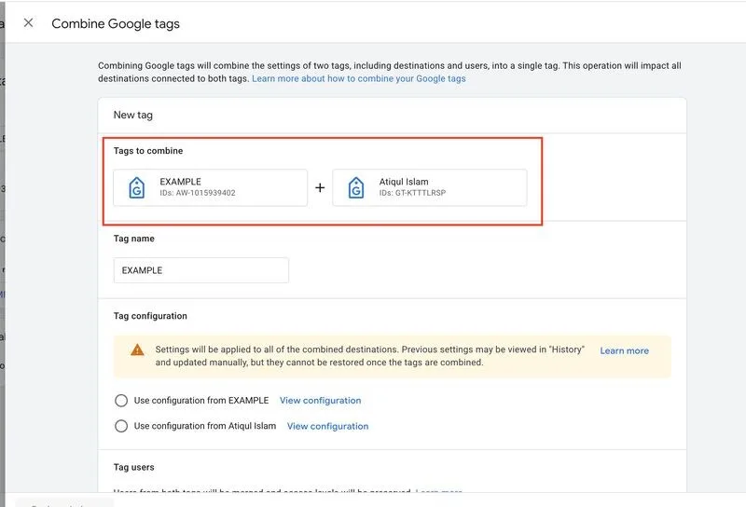This screenshot has height=507, width=746.
Task: Click the IDs: GT-KTTTLRSP text
Action: coord(412,193)
